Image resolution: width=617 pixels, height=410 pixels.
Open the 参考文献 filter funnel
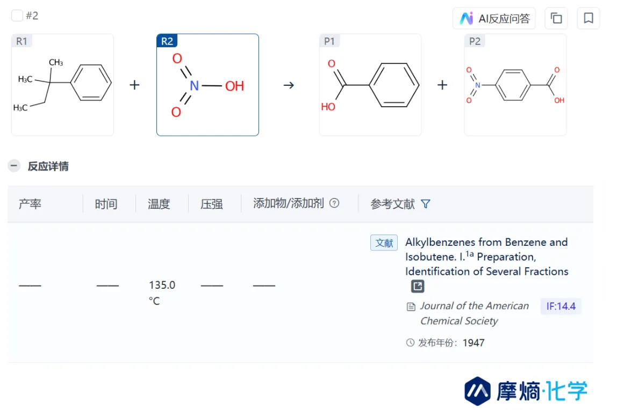[425, 204]
